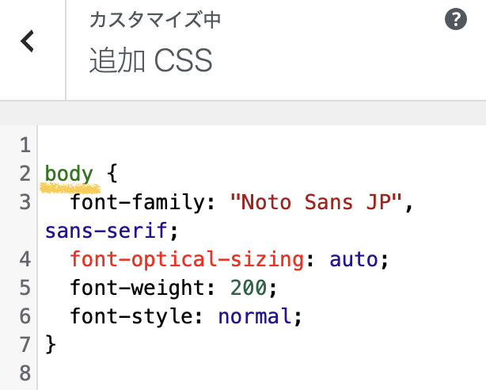The width and height of the screenshot is (486, 390).
Task: Click the "Noto Sans JP" string value
Action: 317,202
